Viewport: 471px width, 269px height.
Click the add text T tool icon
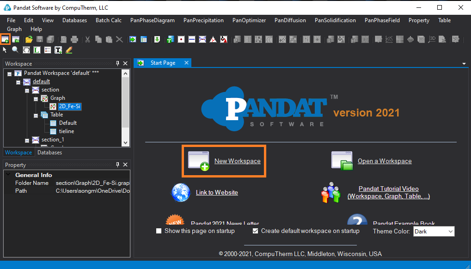tap(58, 50)
